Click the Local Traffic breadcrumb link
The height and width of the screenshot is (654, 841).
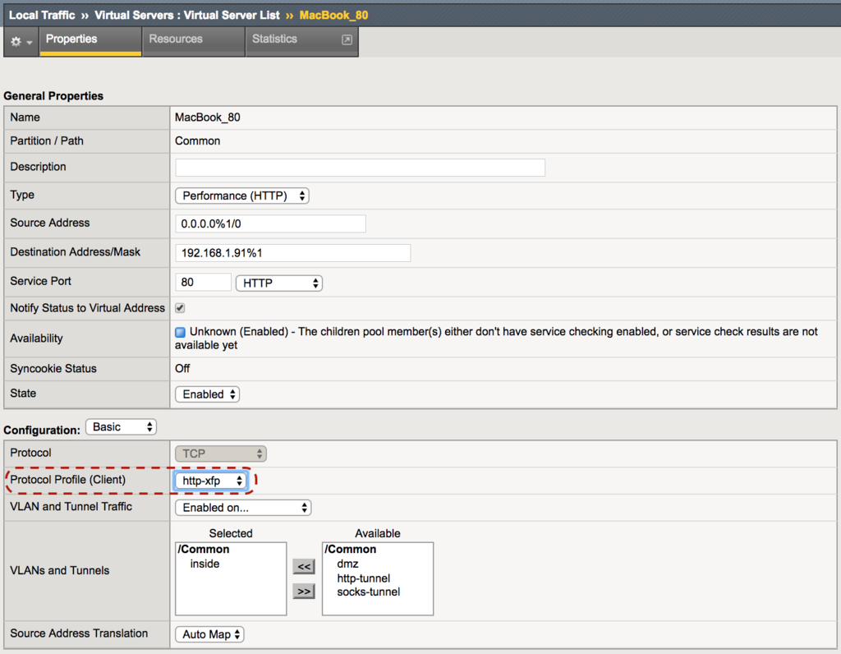click(x=42, y=15)
